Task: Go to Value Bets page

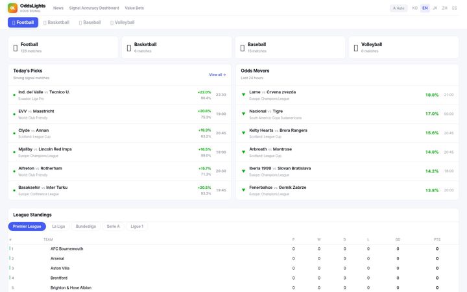Action: (x=134, y=8)
